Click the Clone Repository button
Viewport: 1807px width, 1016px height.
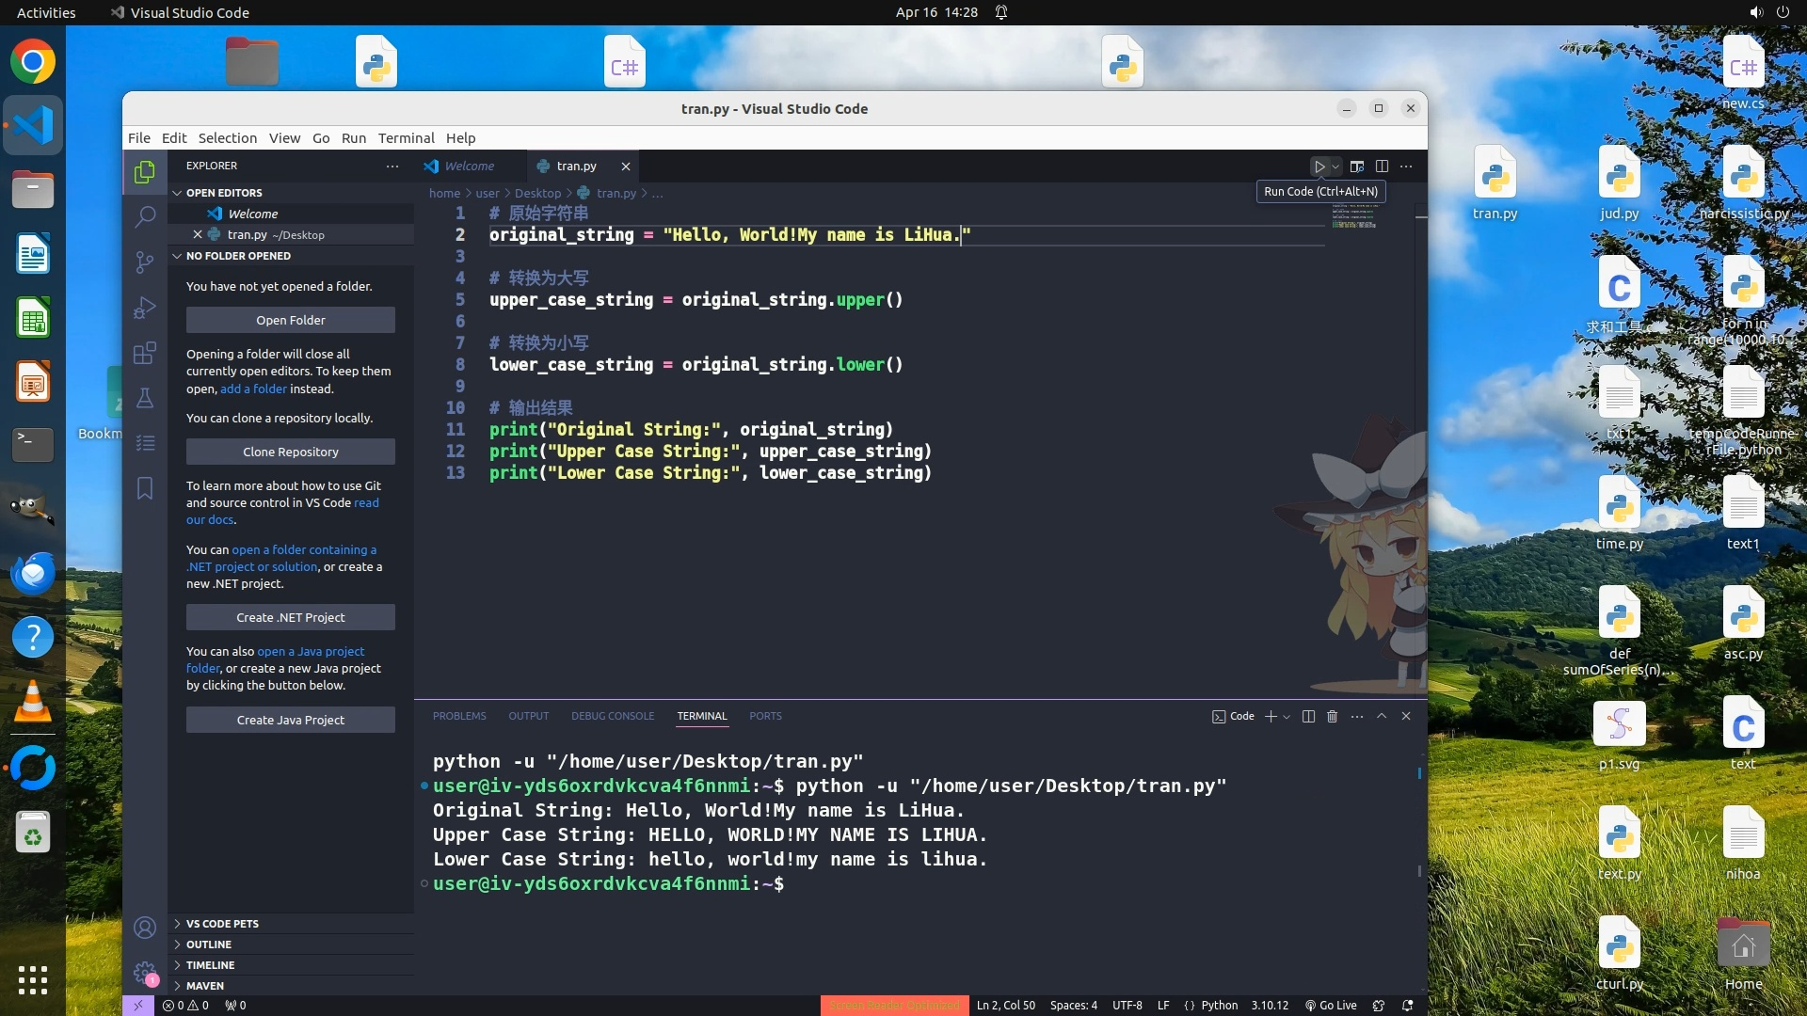tap(291, 452)
